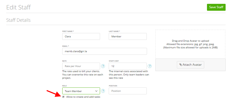This screenshot has width=233, height=101.
Task: Open the Role help question icon
Action: point(103,91)
